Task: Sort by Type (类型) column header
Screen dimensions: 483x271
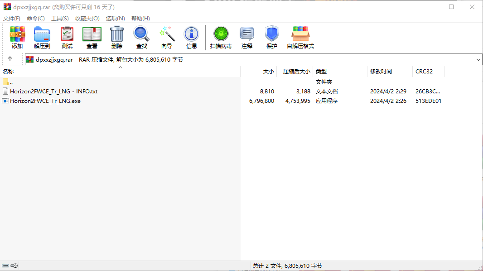Action: (340, 72)
